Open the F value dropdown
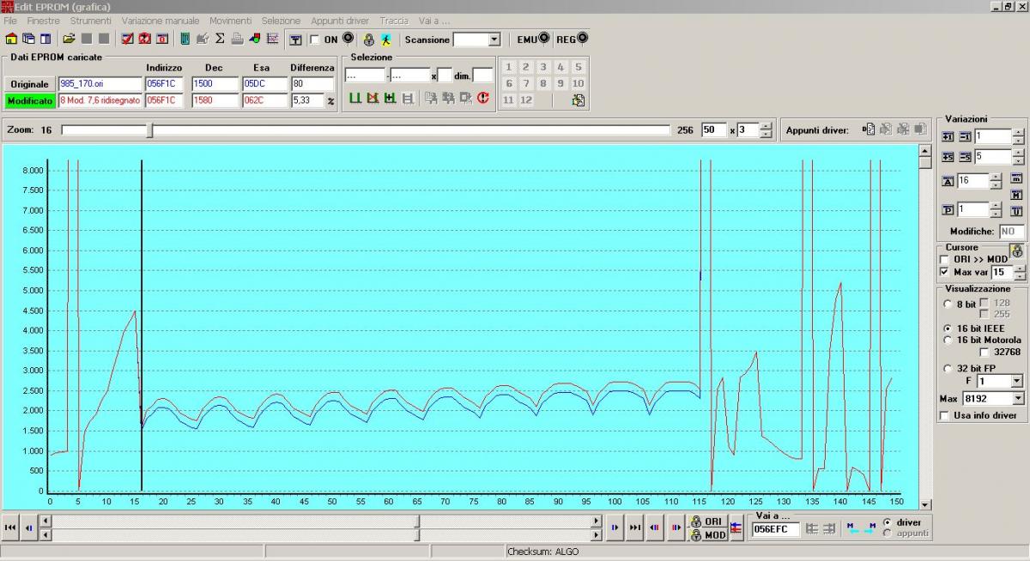 click(1017, 381)
